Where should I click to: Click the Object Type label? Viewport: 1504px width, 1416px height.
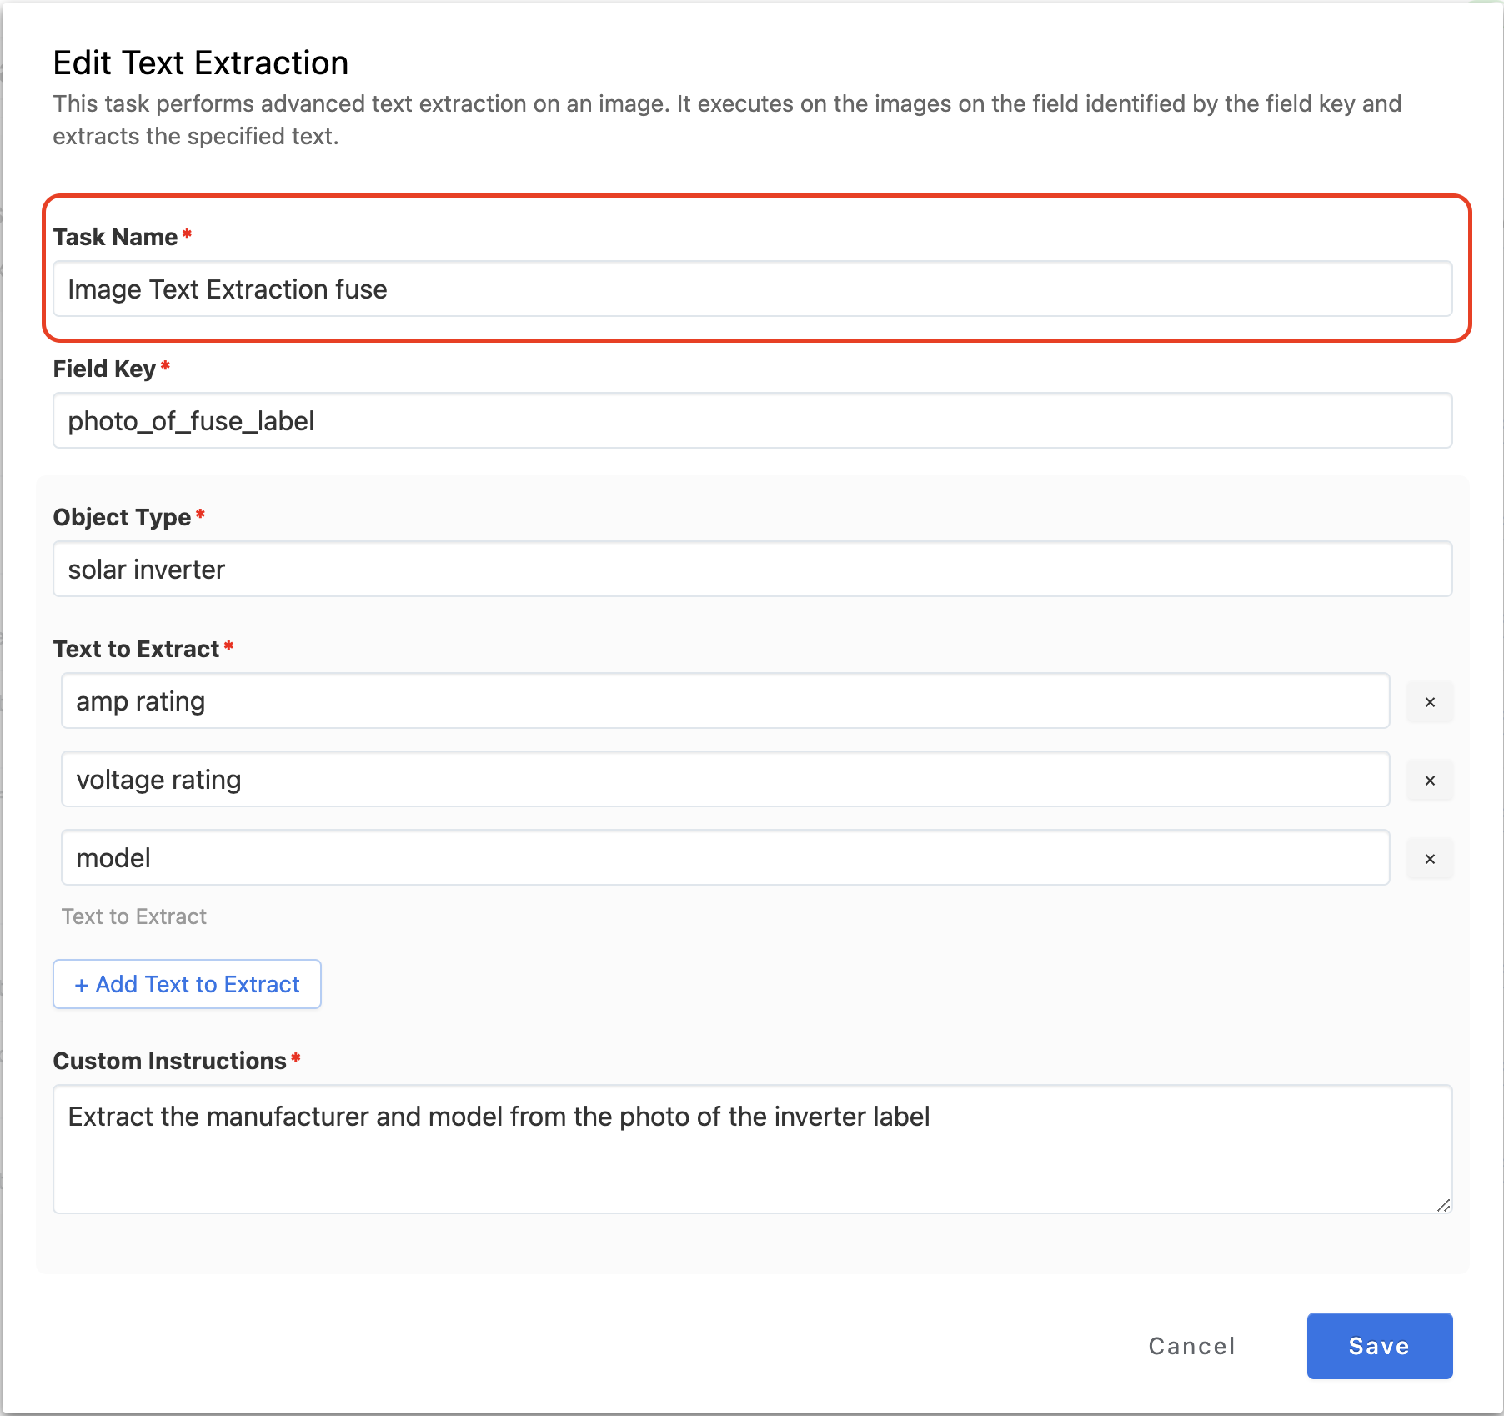pyautogui.click(x=122, y=517)
